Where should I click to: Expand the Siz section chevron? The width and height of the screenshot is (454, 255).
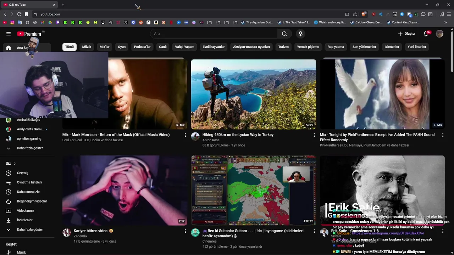coord(15,164)
